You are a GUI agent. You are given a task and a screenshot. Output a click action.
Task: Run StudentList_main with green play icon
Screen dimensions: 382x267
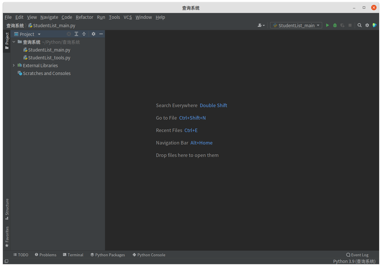[327, 25]
